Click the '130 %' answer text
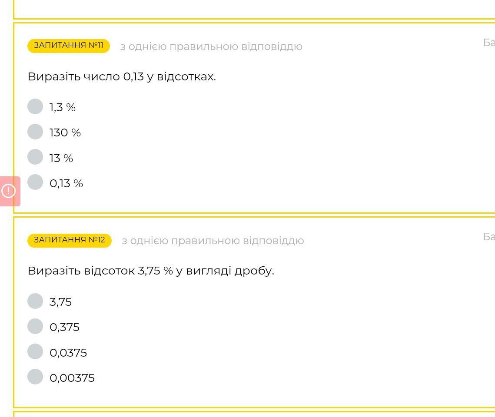Viewport: 495px width, 417px height. 65,133
